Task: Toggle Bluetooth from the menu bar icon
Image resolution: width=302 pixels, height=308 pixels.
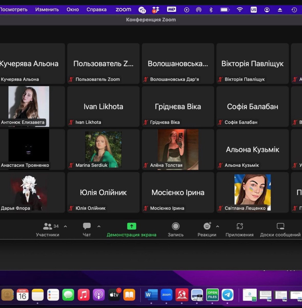Action: (x=211, y=10)
